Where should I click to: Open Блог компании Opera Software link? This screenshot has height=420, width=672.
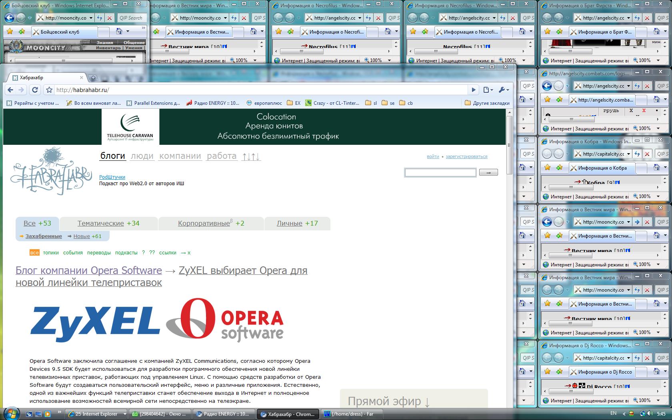pos(89,270)
